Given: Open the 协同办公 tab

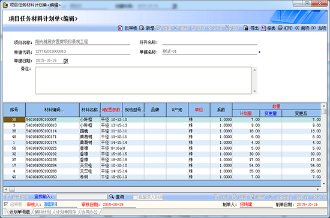Looking at the screenshot, I should point(89,212).
